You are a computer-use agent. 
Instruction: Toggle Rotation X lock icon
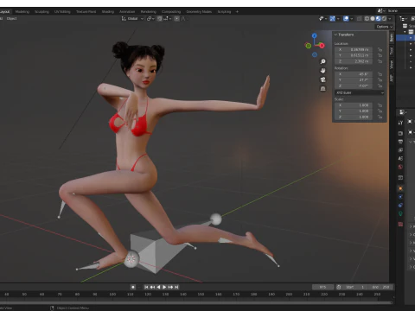coord(380,74)
